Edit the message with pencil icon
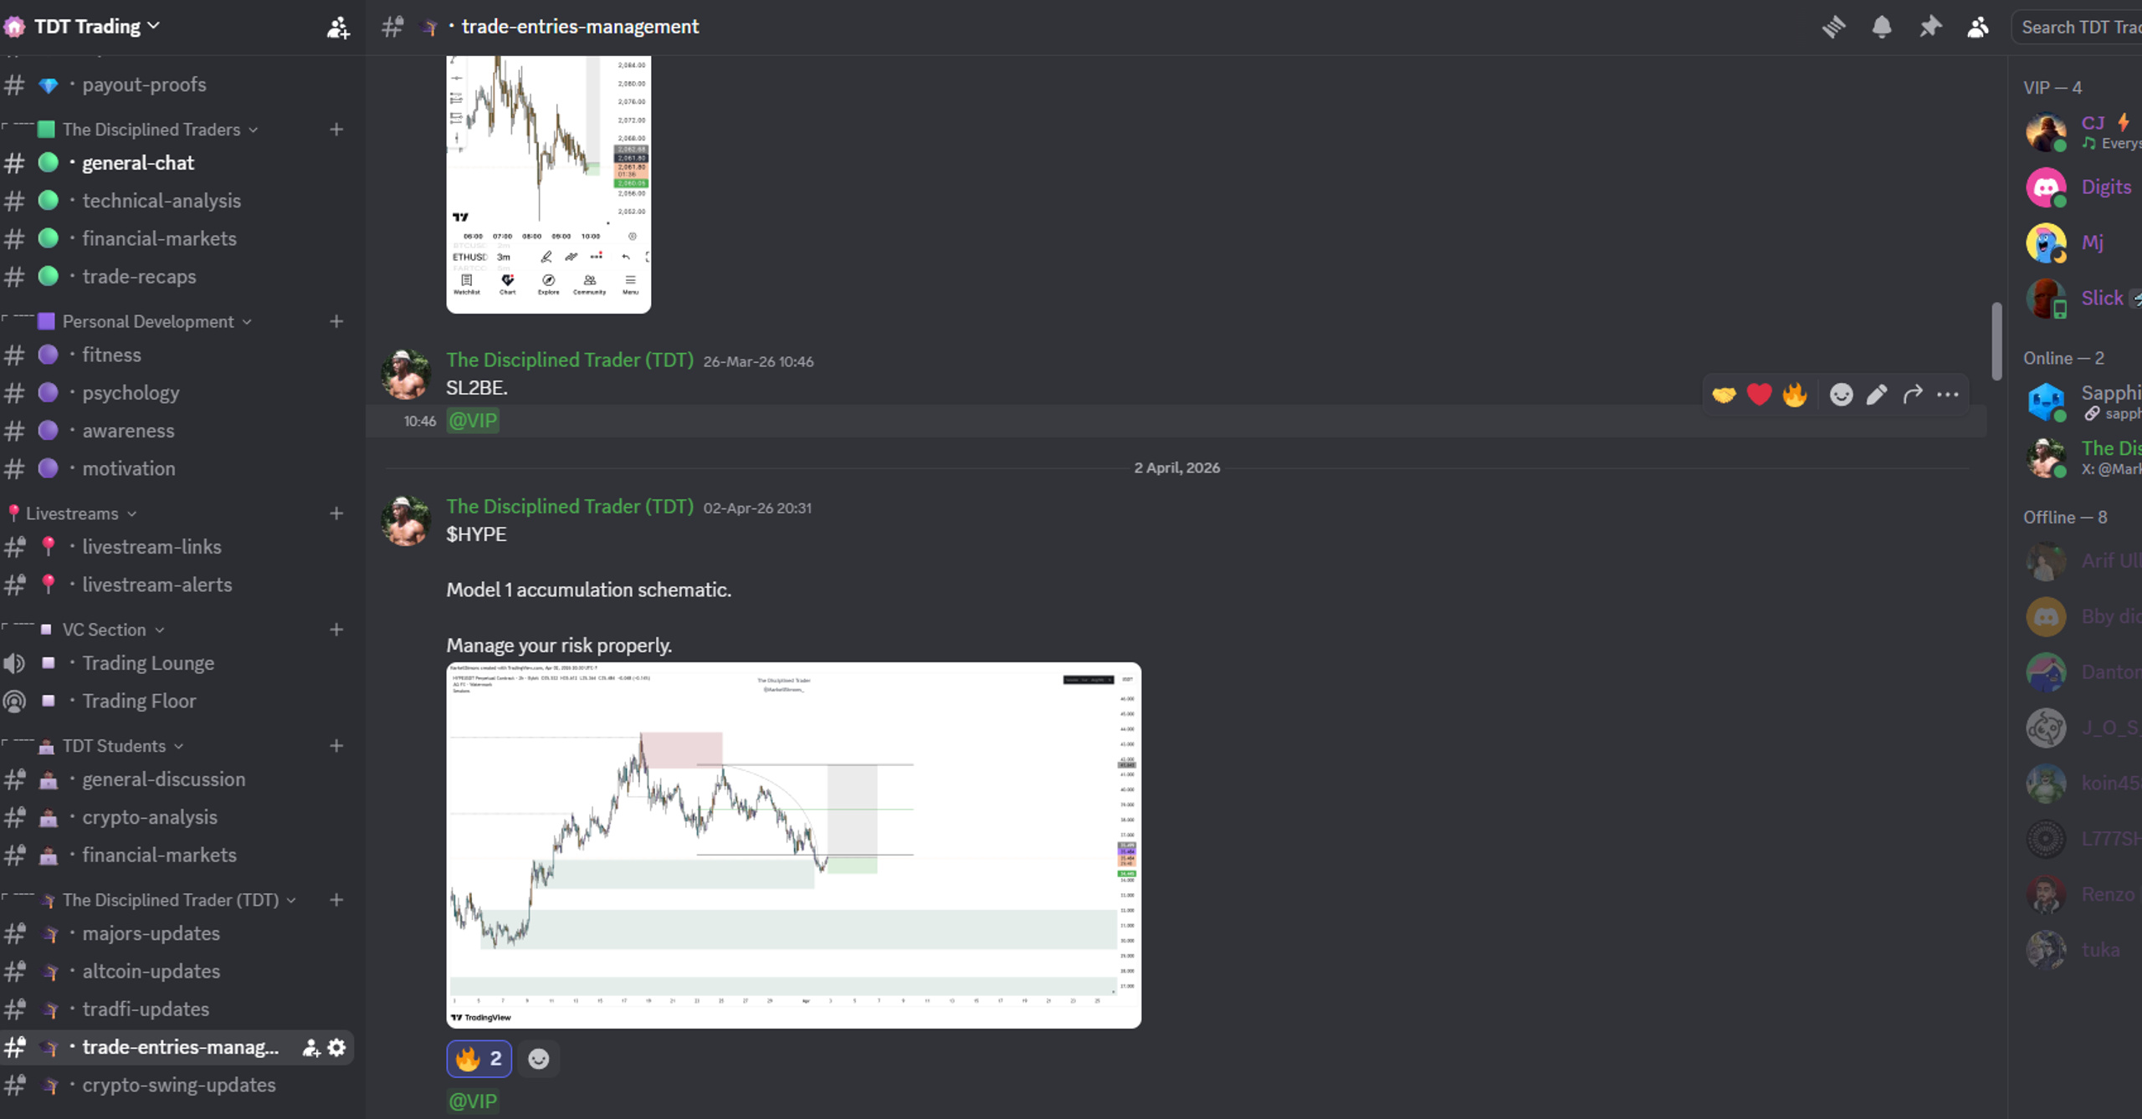Image resolution: width=2142 pixels, height=1119 pixels. pos(1877,395)
